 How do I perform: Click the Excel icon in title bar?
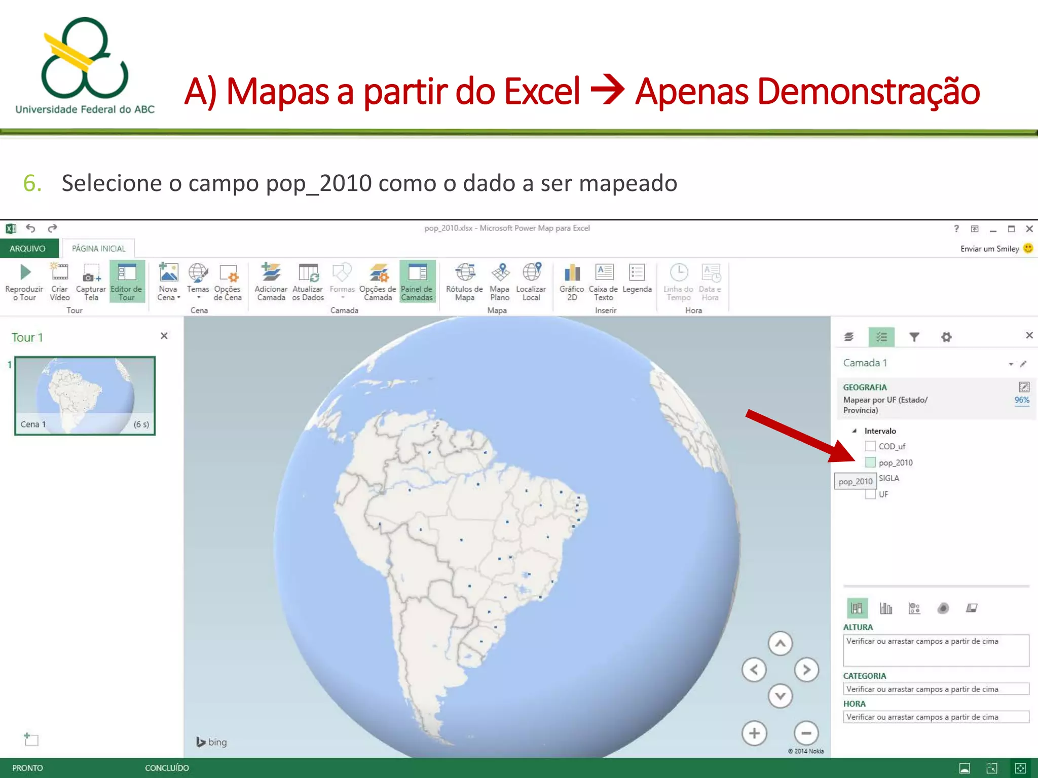pyautogui.click(x=11, y=228)
